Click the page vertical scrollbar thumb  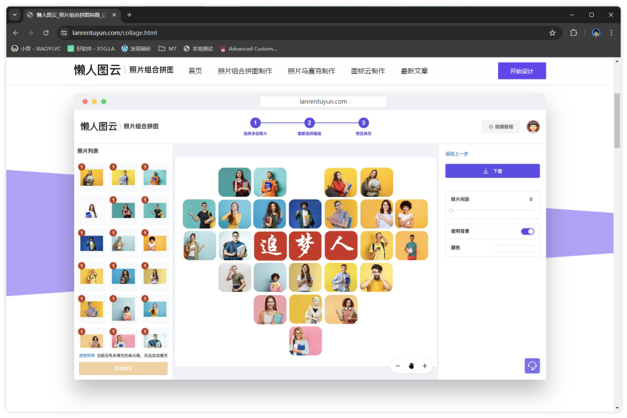pyautogui.click(x=617, y=121)
